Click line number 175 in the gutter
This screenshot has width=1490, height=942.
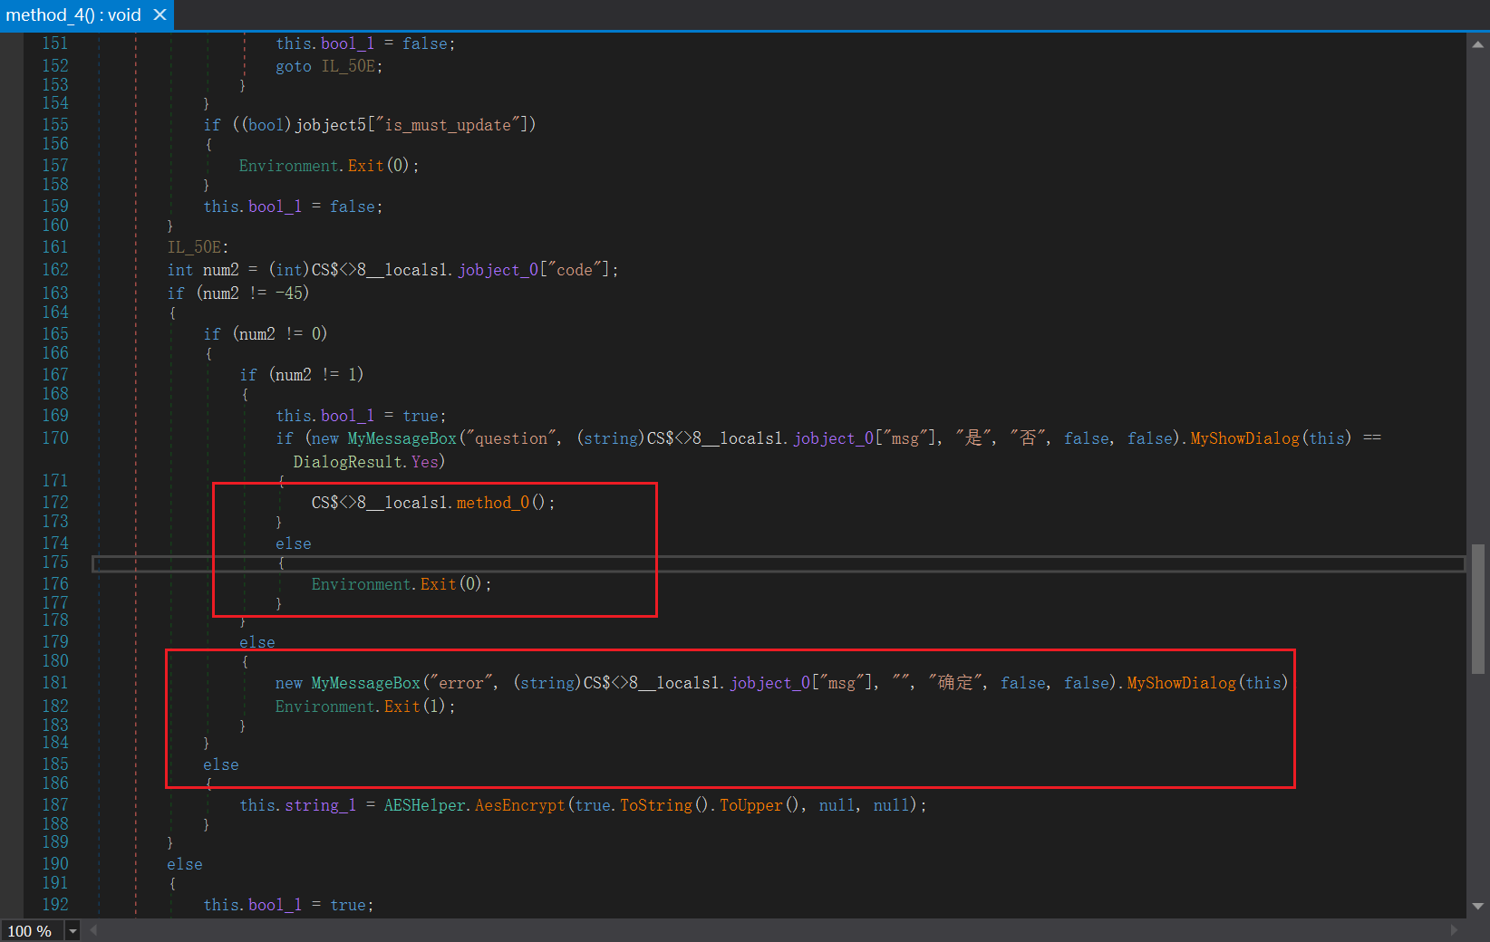pyautogui.click(x=55, y=562)
